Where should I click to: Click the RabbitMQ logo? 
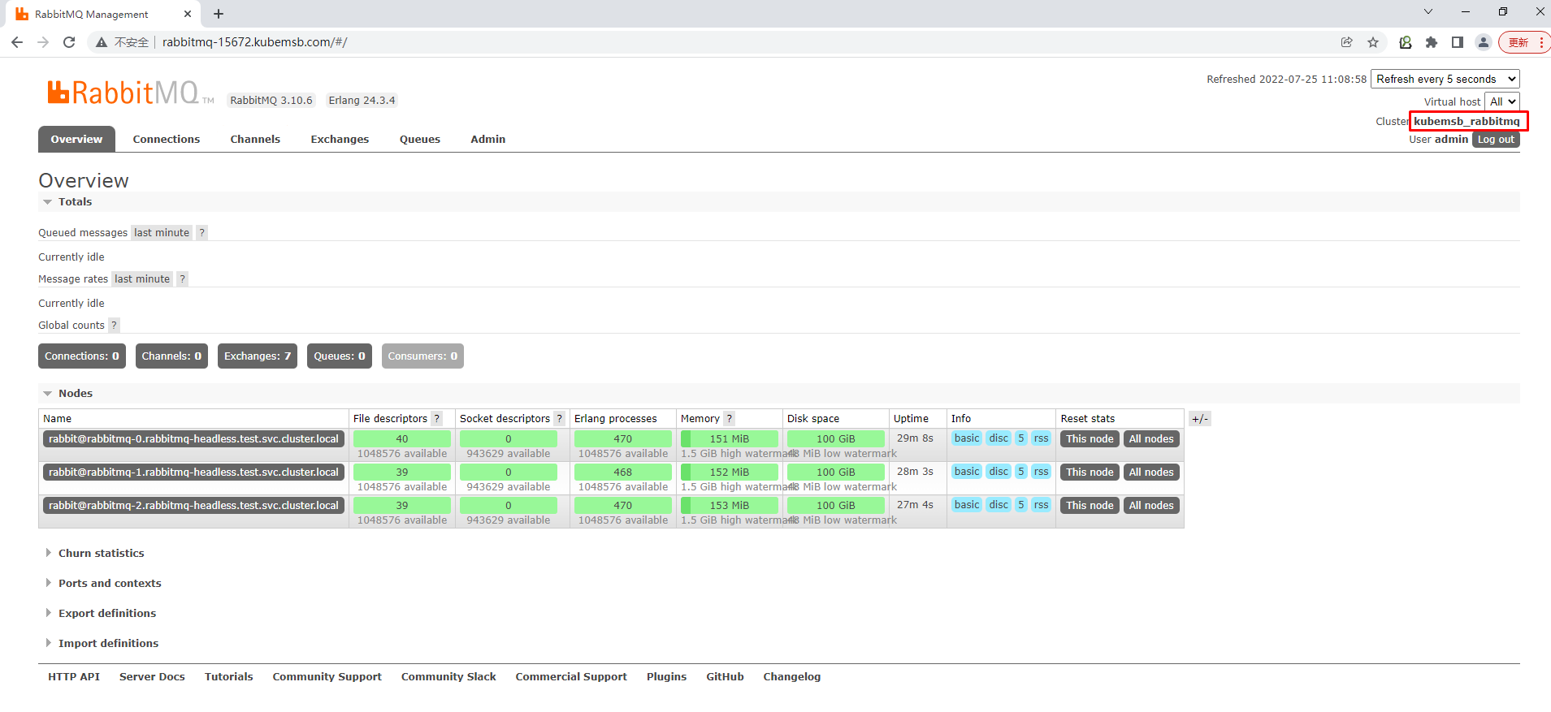130,93
